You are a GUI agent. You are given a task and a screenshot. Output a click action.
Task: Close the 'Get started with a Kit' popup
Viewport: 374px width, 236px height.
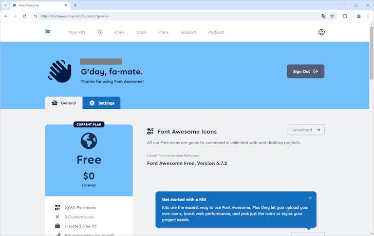pos(310,198)
